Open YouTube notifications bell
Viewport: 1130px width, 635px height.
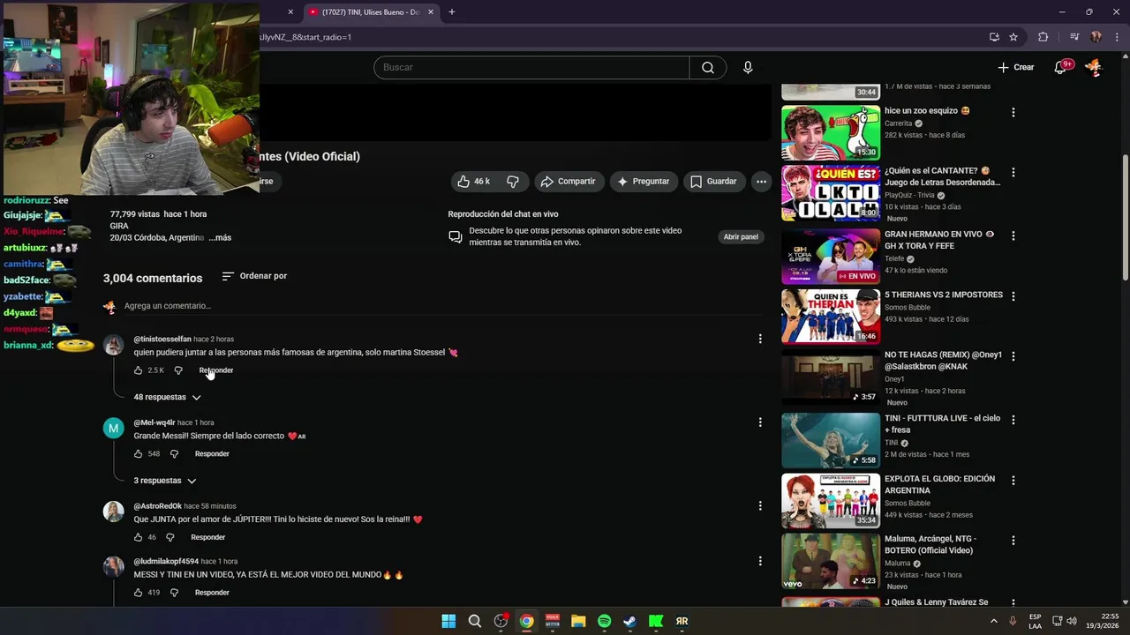[x=1062, y=67]
